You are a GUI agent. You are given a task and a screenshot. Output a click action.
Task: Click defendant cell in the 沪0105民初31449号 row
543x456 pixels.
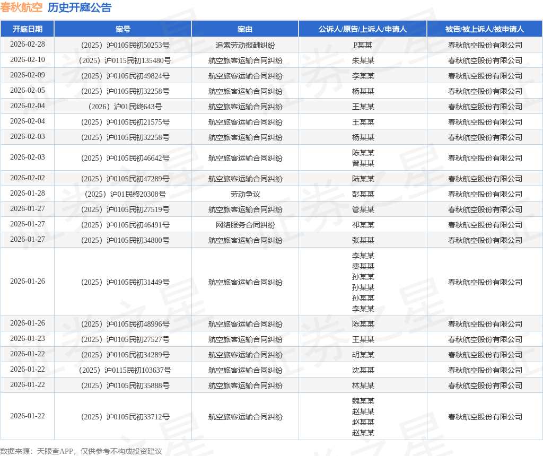(485, 282)
